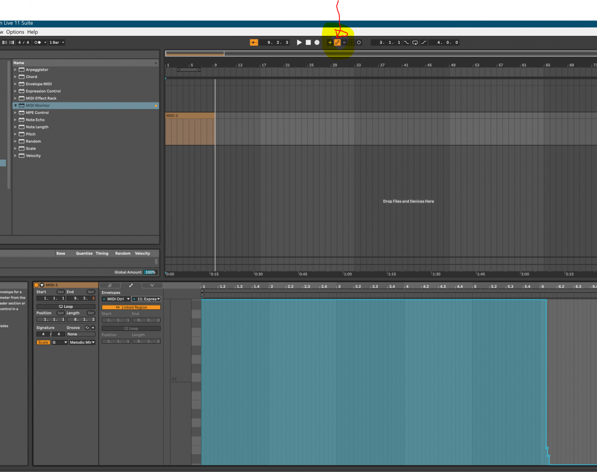This screenshot has height=472, width=597.
Task: Toggle the Scale mode button
Action: pos(43,342)
